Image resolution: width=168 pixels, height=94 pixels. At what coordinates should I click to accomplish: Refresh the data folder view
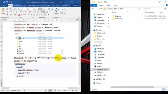point(139,9)
